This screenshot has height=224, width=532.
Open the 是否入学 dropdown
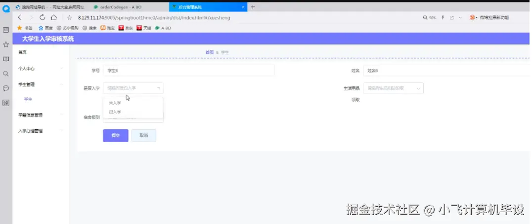(133, 88)
